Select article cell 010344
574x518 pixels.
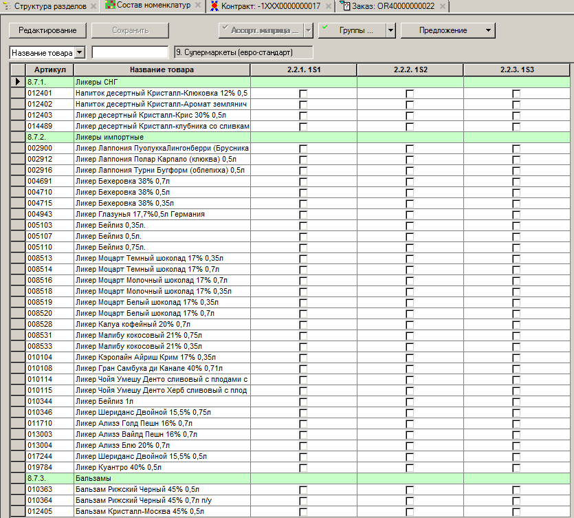click(x=49, y=401)
